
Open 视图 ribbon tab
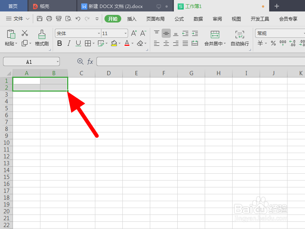point(236,19)
